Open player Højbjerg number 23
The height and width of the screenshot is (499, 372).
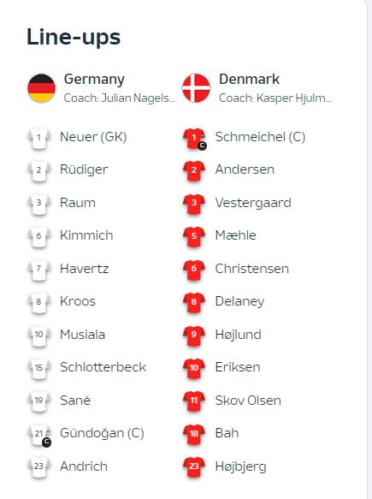pos(240,466)
